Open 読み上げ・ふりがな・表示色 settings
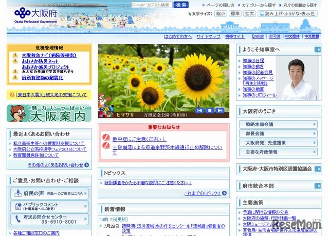329x236 pixels. tap(287, 14)
